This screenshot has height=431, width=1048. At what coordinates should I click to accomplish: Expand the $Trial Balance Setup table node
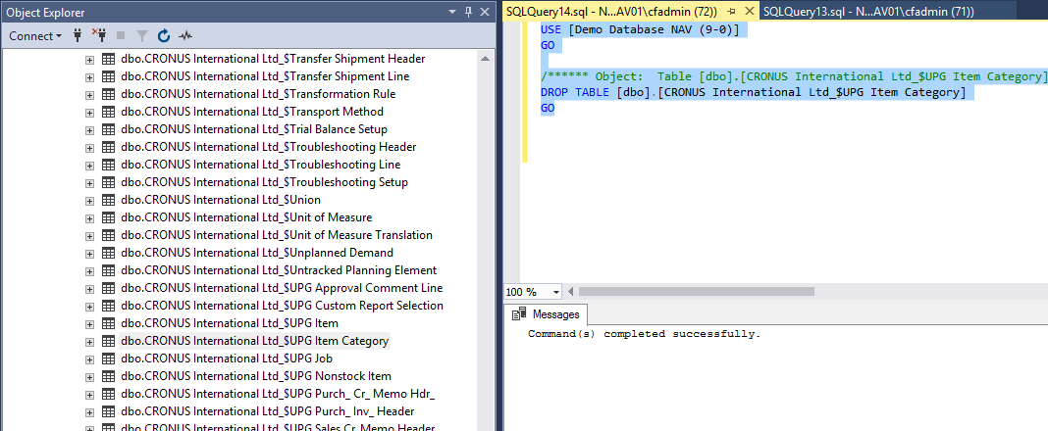(x=89, y=130)
